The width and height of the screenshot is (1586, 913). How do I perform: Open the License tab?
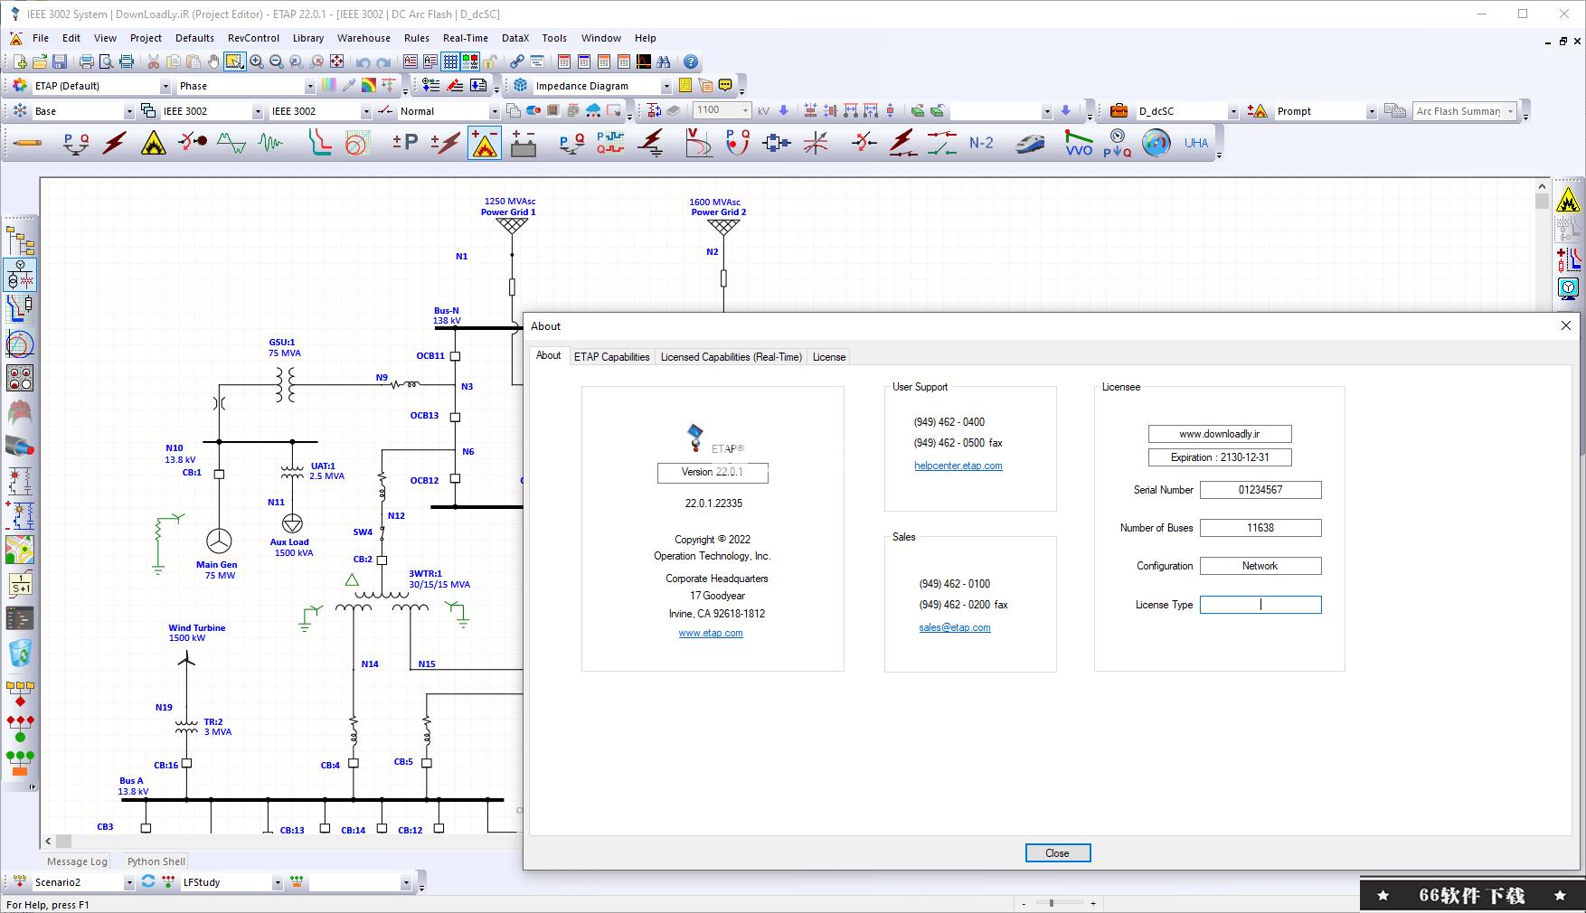[829, 357]
